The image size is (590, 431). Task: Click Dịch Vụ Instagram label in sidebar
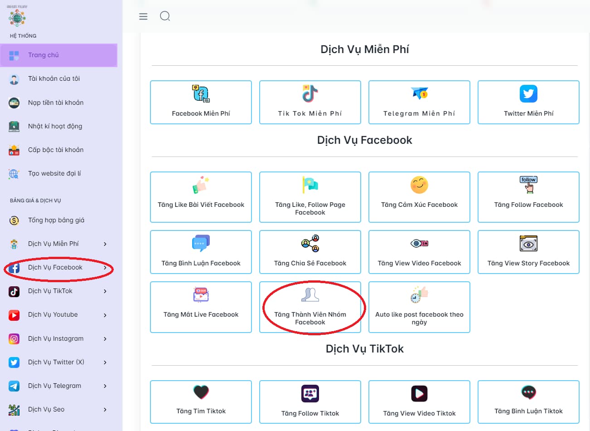coord(56,338)
